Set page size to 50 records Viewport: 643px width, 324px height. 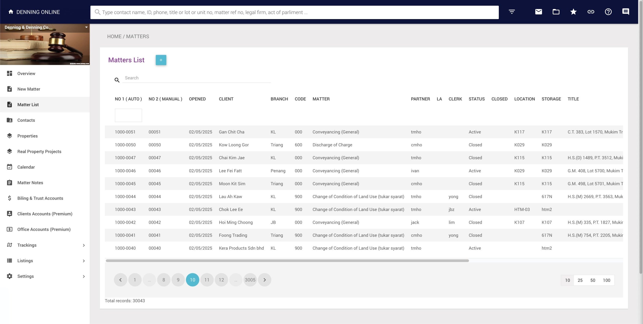[593, 280]
